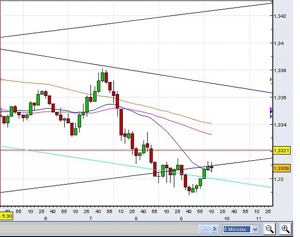Screen dimensions: 300x237
Task: Zoom in the chart with plus magnifier
Action: [285, 228]
